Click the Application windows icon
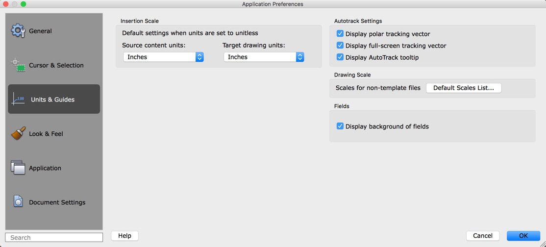The width and height of the screenshot is (546, 247). click(18, 168)
